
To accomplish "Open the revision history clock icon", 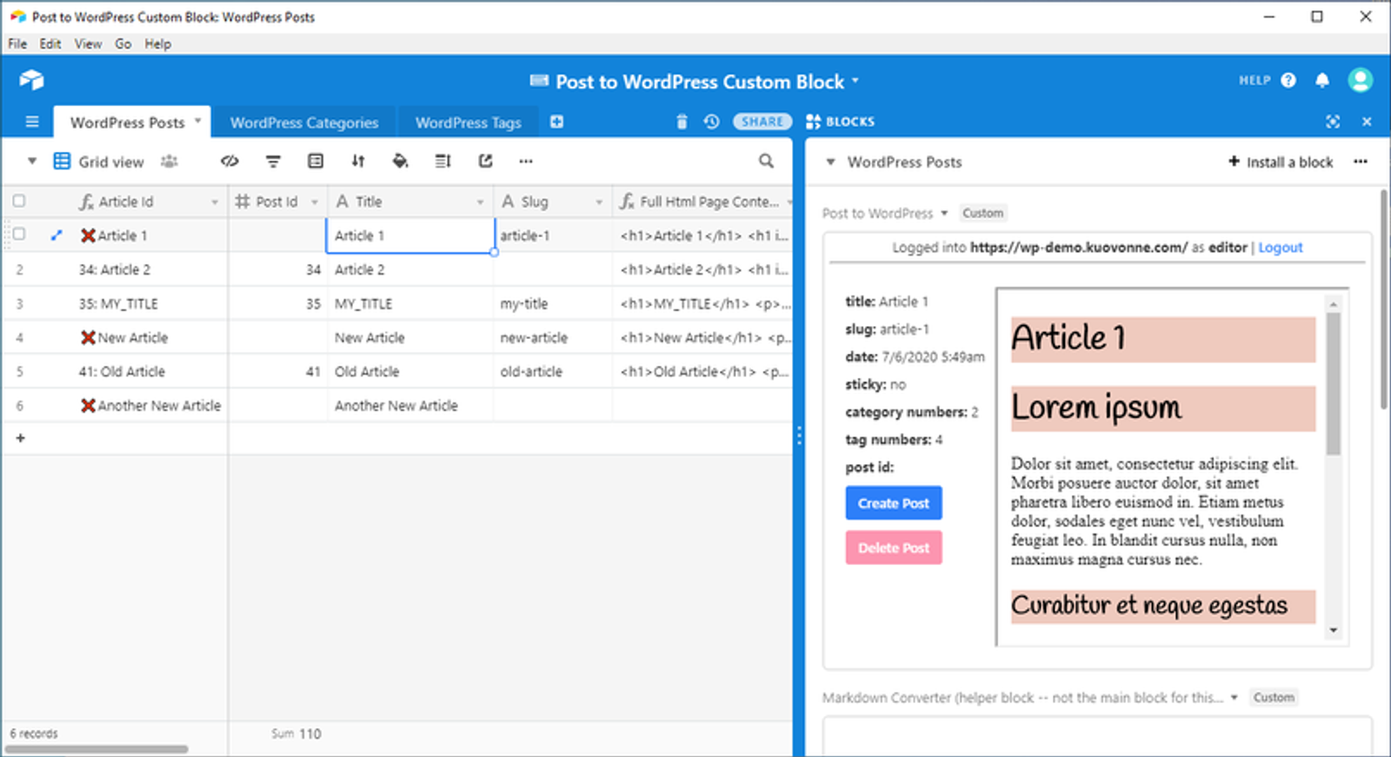I will (x=711, y=122).
